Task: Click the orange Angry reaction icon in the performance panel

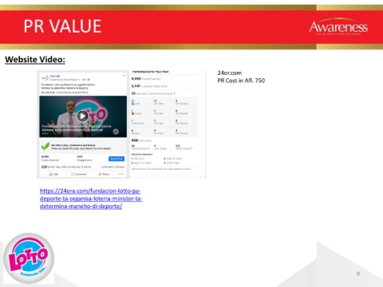Action: [133, 113]
